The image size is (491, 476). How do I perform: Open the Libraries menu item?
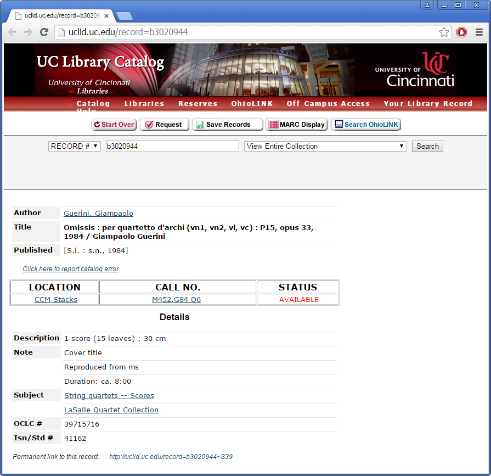[x=144, y=103]
